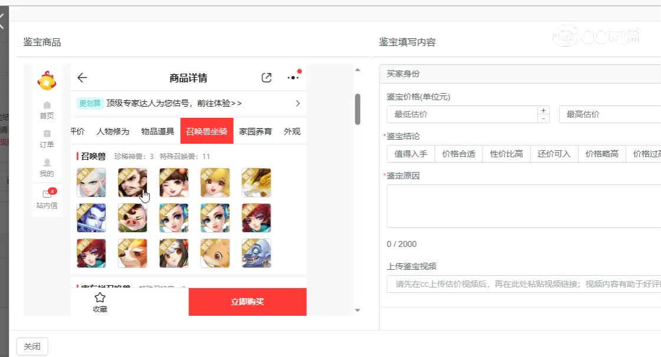Screen dimensions: 661x357
Task: Open 站内信 messages with badge
Action: point(47,199)
